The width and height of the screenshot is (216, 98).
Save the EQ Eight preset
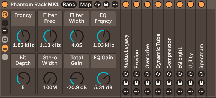click(180, 83)
